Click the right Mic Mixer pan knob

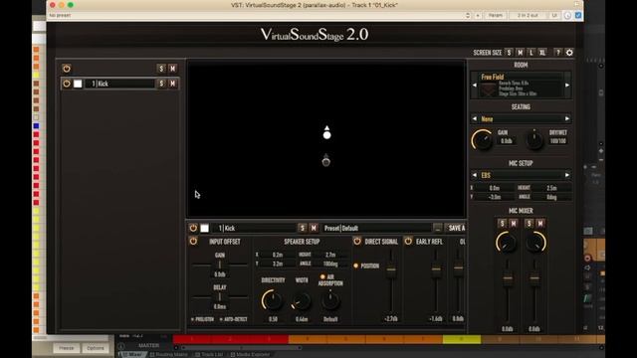pyautogui.click(x=535, y=243)
